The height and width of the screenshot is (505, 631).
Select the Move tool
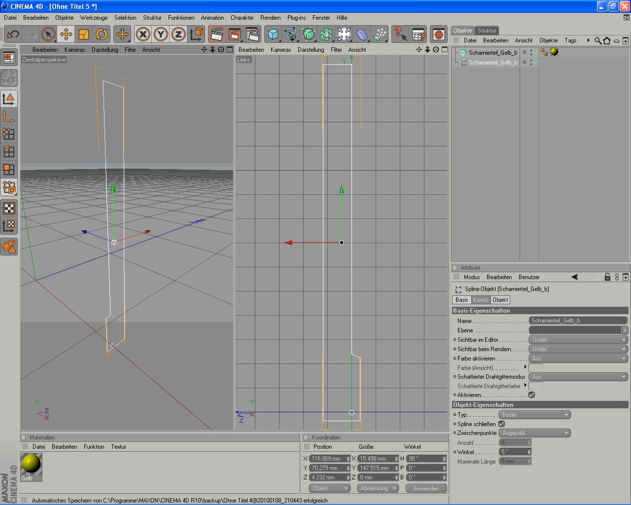pyautogui.click(x=66, y=34)
